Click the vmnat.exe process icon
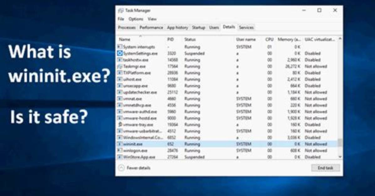375x196 pixels. [x=120, y=99]
